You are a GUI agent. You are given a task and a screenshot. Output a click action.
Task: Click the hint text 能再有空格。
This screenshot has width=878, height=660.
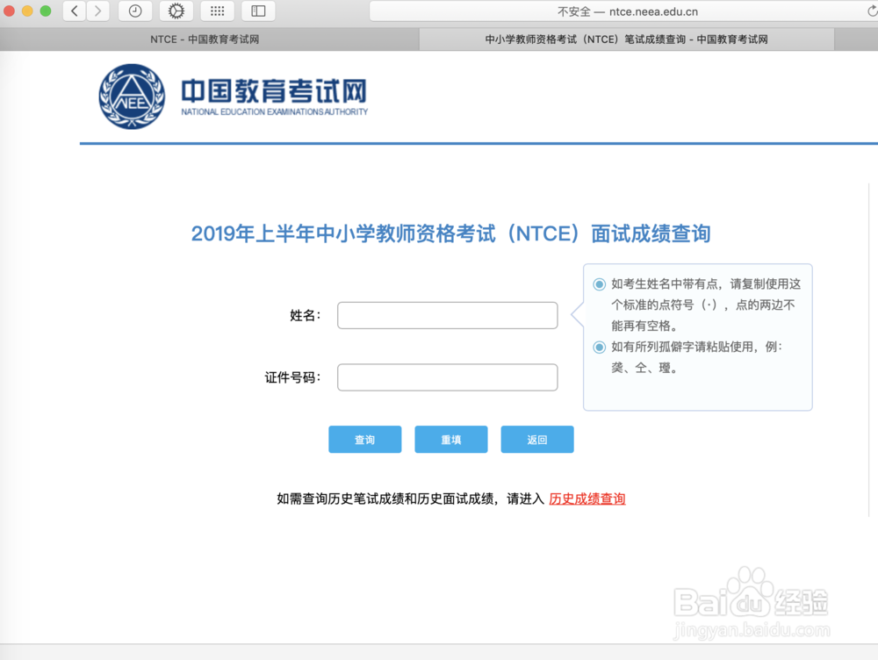645,326
